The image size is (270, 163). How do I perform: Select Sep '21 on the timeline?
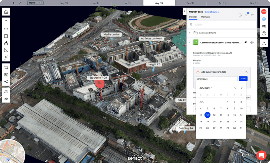(x=191, y=3)
